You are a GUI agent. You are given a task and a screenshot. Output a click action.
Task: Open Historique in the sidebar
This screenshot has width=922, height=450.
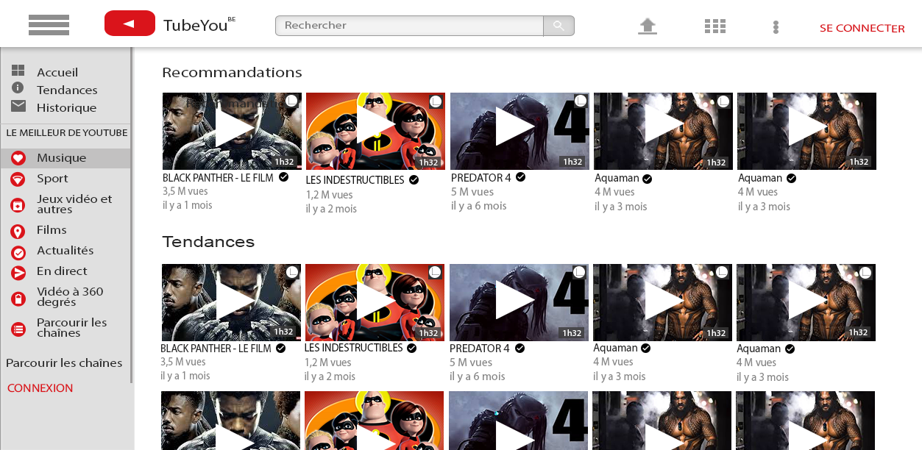point(66,107)
